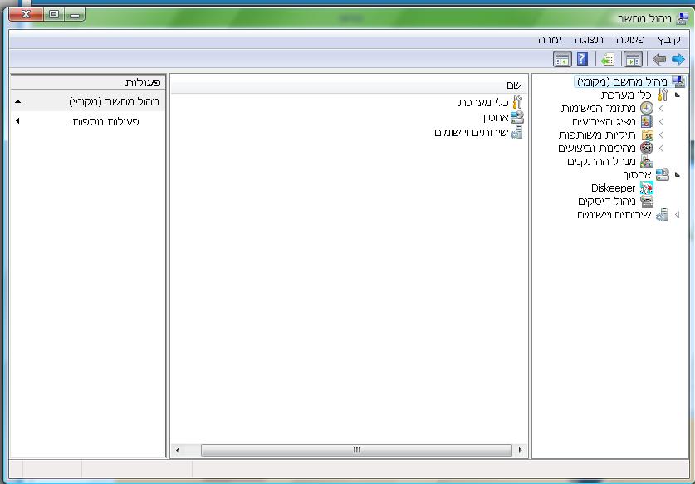The width and height of the screenshot is (695, 484).
Task: Expand the מציג האירועים tree node
Action: (661, 121)
